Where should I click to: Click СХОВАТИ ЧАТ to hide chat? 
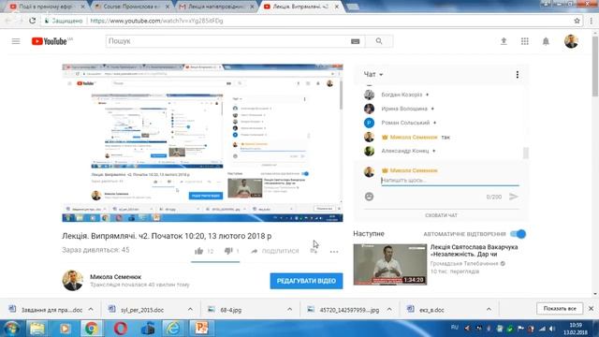click(x=441, y=215)
